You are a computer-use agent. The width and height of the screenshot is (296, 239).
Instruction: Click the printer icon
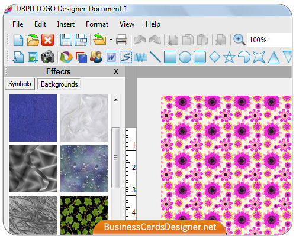pyautogui.click(x=121, y=40)
